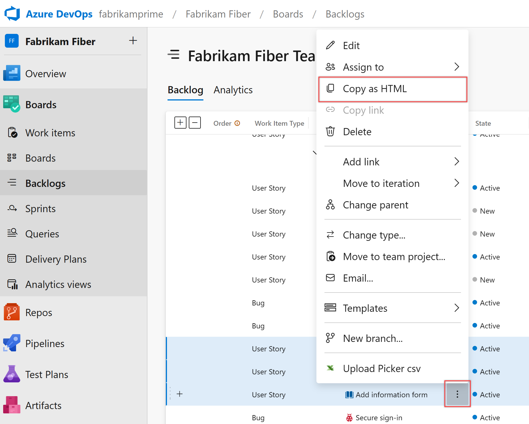Switch to the Analytics tab
The width and height of the screenshot is (529, 424).
tap(233, 90)
